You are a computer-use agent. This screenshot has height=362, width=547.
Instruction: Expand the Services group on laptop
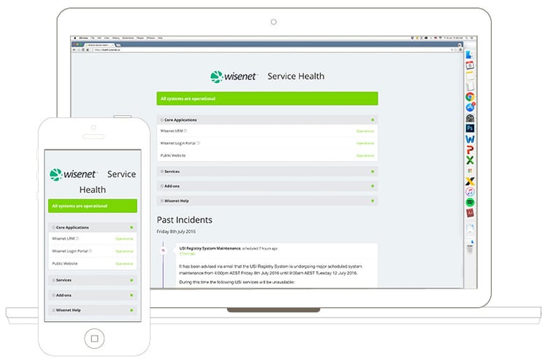tap(267, 171)
